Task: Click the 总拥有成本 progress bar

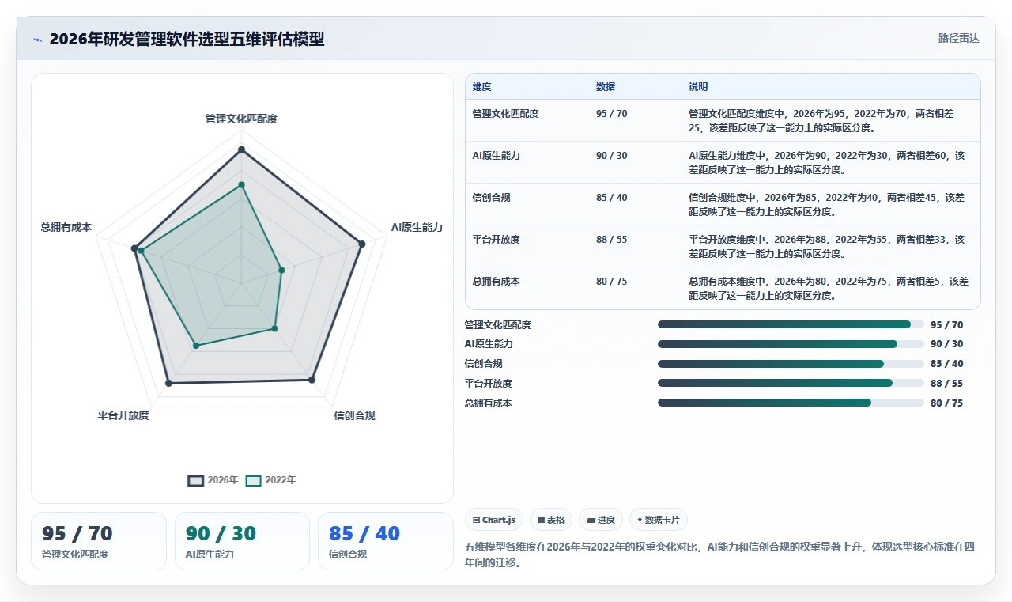Action: tap(791, 403)
